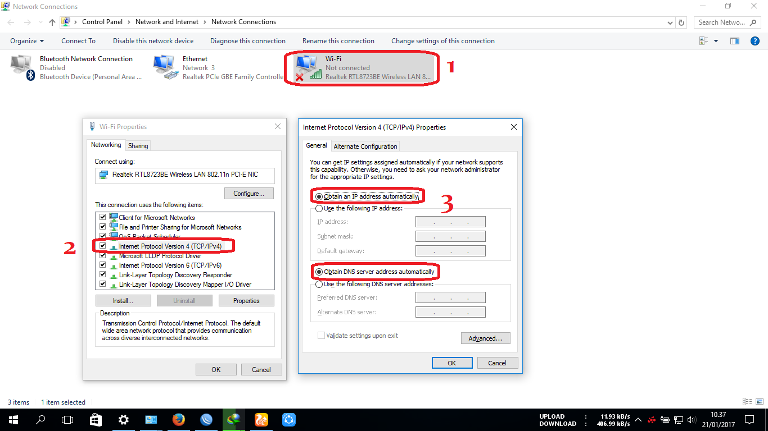Refresh the Network Connections view
The image size is (768, 431).
(x=681, y=22)
